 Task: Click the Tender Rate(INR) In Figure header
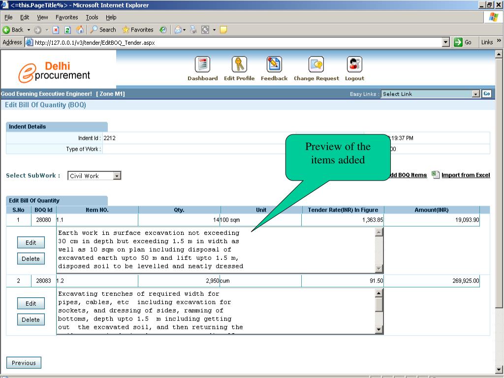click(343, 210)
